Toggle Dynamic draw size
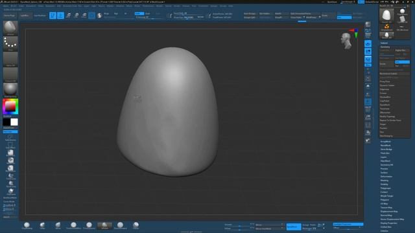Screen dimensions: 415x233 pos(200,17)
